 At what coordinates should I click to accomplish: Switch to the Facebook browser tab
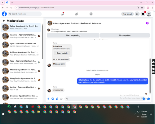tap(7, 2)
